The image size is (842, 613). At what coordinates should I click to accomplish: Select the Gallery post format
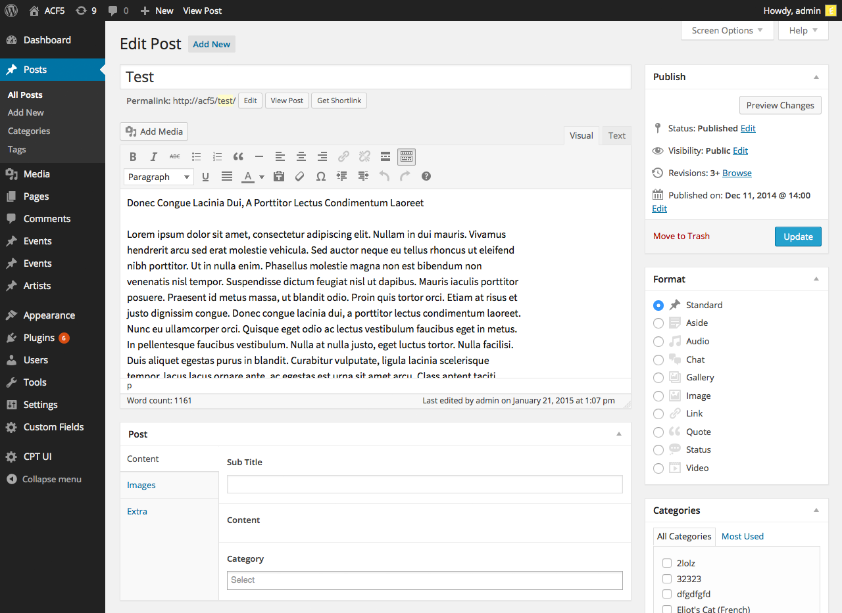(x=658, y=378)
